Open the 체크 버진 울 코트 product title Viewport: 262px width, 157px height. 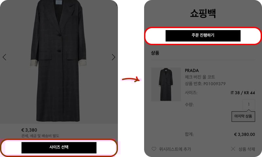point(200,77)
